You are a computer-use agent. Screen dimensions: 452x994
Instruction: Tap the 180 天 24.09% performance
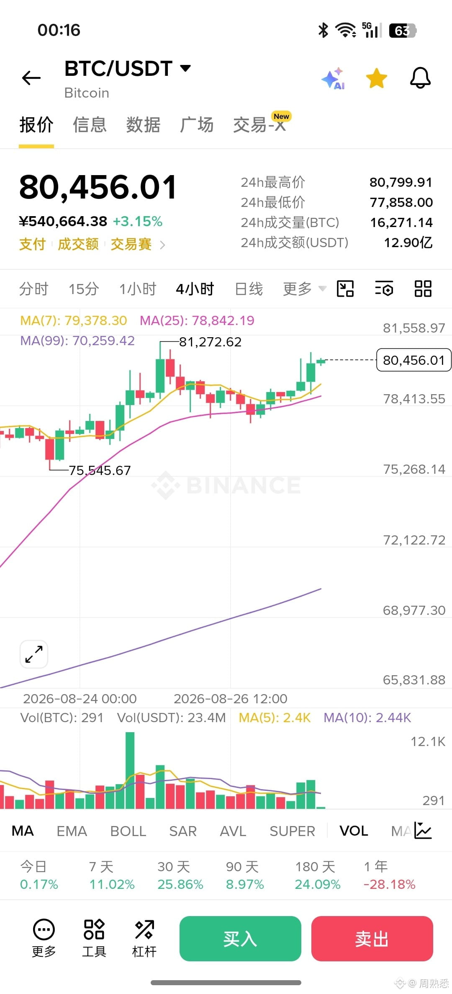click(x=318, y=875)
